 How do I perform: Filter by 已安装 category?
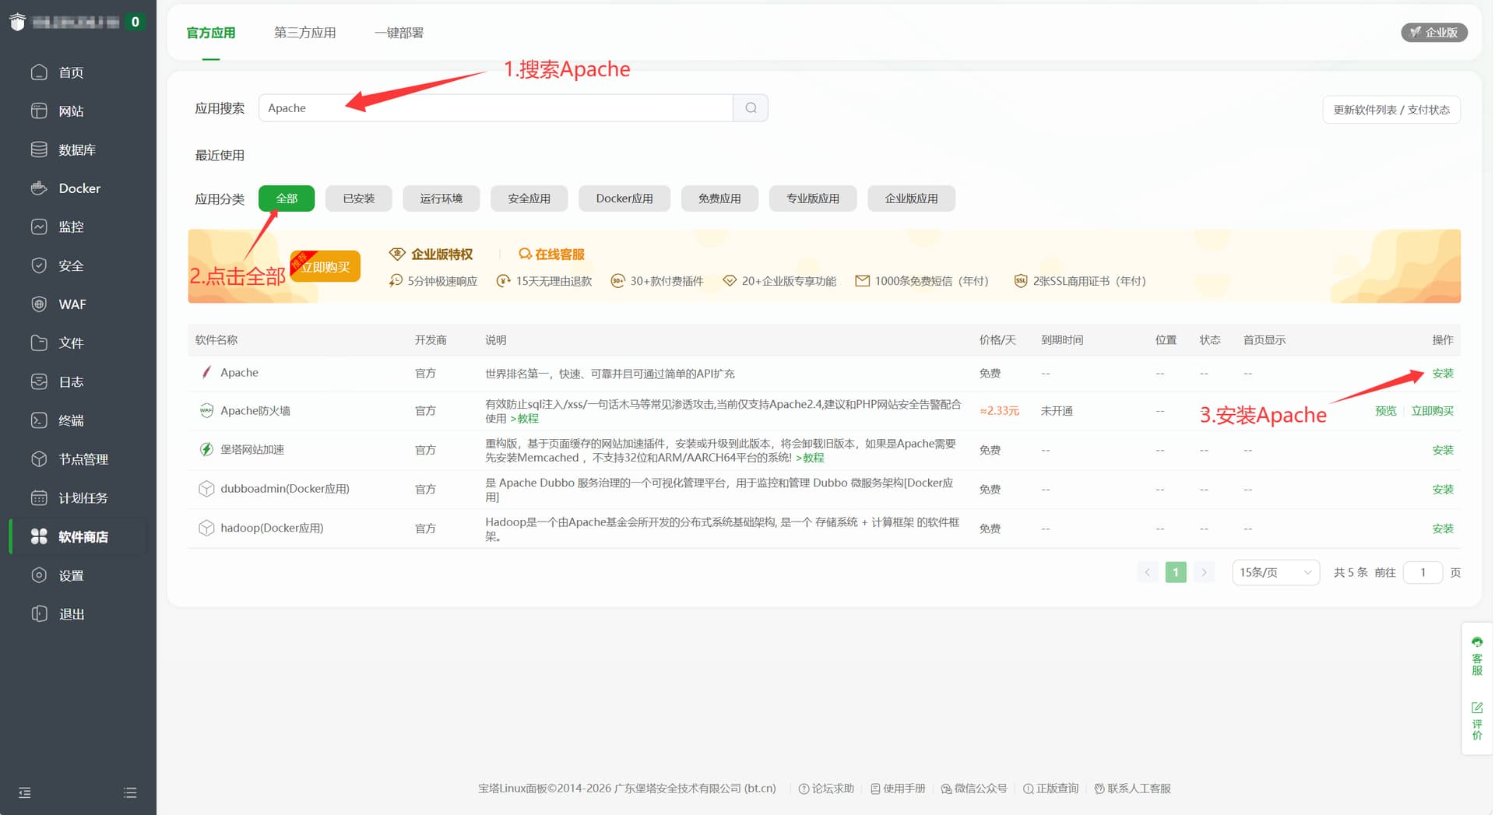359,198
